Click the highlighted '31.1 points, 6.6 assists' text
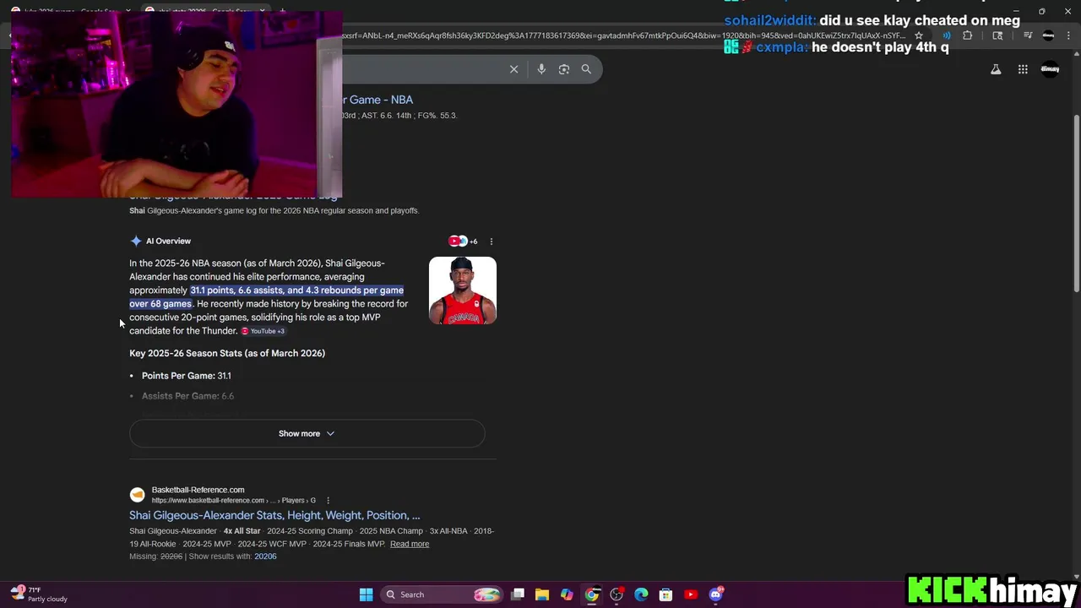 [x=266, y=297]
